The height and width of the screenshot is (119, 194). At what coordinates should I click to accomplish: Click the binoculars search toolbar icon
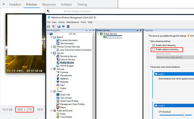68,26
